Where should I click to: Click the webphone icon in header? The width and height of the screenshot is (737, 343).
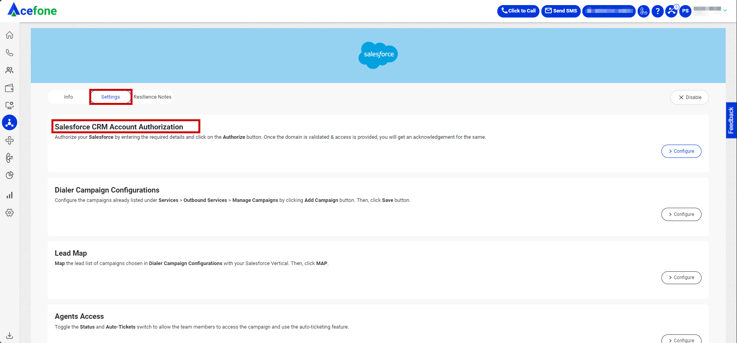point(643,11)
